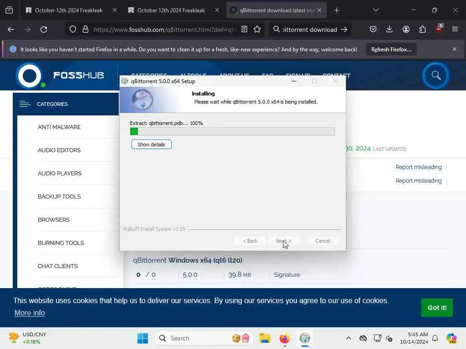Toggle reader view icon in address bar
Viewport: 466px width, 349px height.
tap(244, 30)
